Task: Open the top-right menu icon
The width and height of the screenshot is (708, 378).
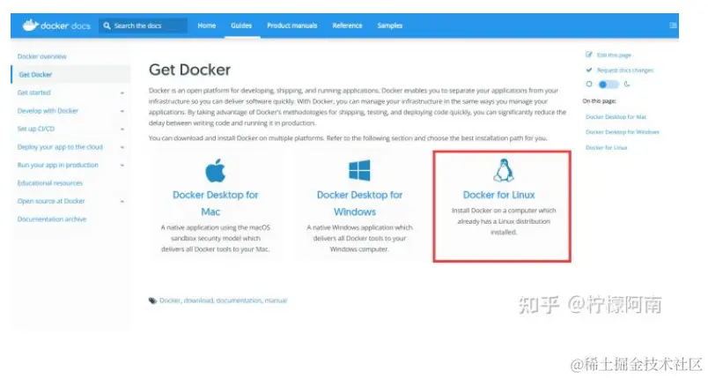Action: click(x=673, y=26)
